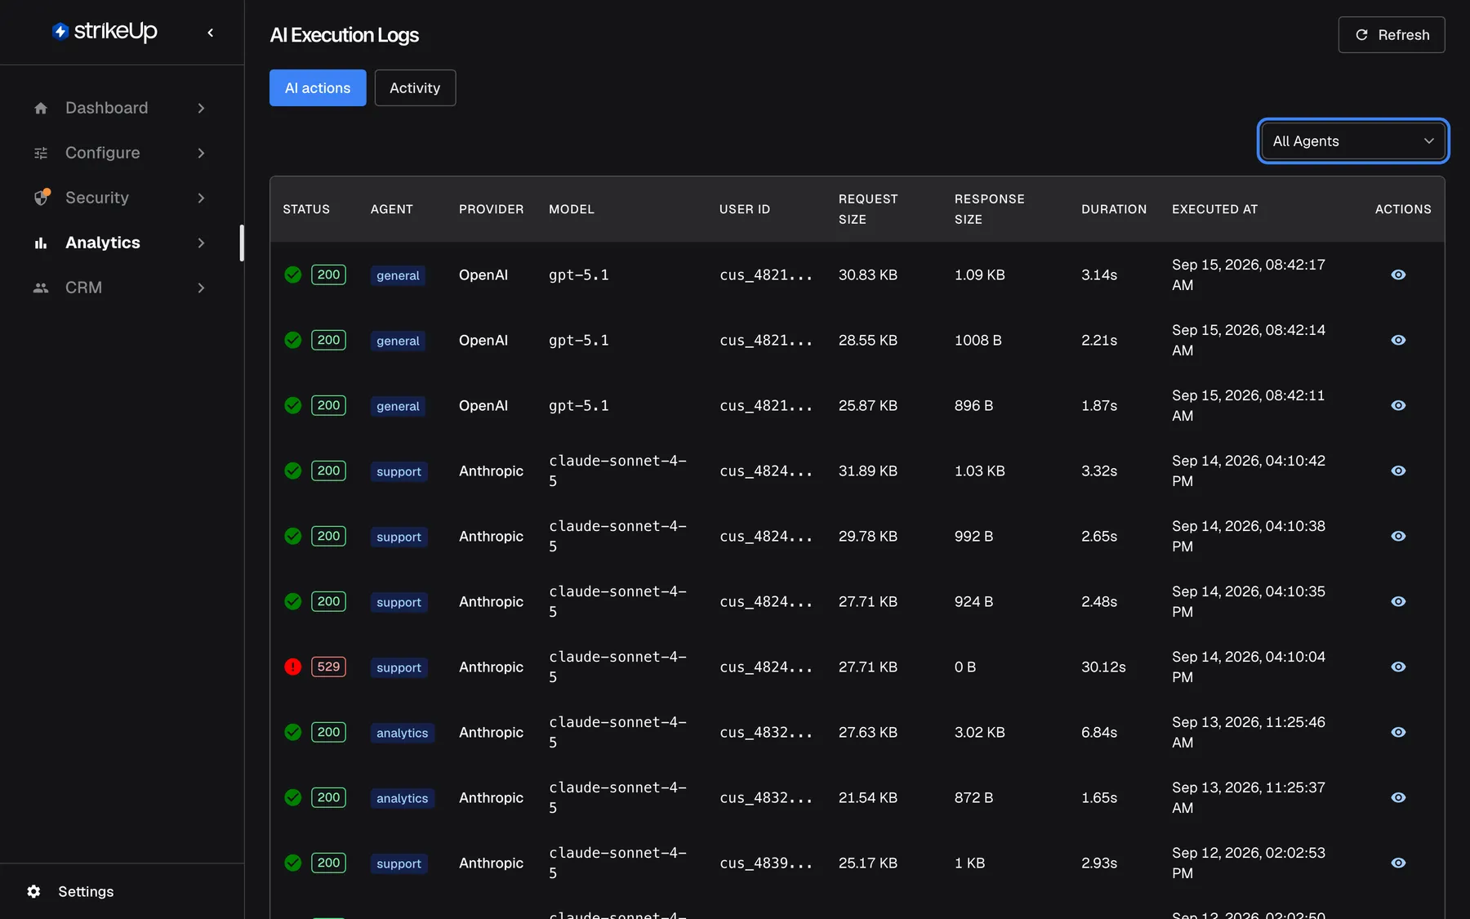Open the CRM menu item
This screenshot has width=1470, height=919.
(122, 288)
